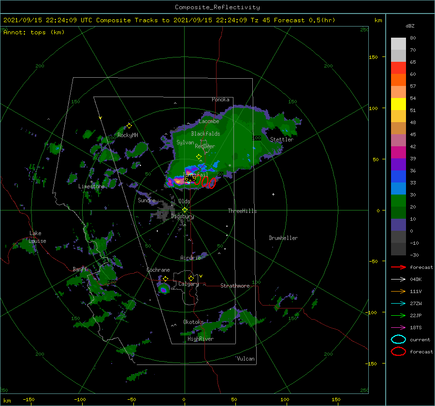Click the Vulcan city label

pos(246,359)
